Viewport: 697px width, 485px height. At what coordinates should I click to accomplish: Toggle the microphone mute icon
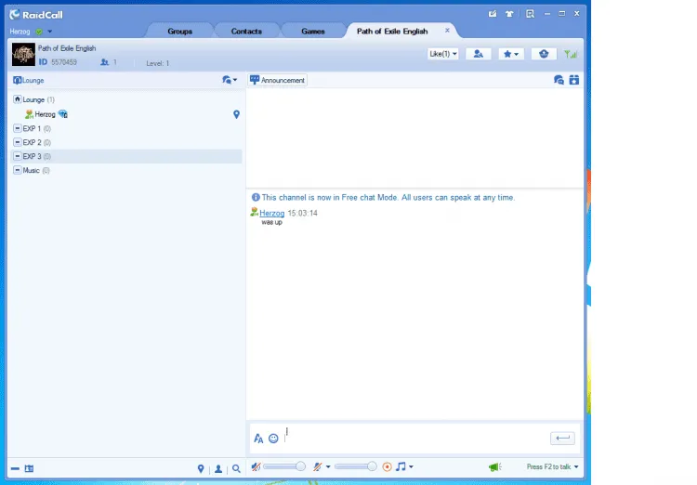coord(317,466)
